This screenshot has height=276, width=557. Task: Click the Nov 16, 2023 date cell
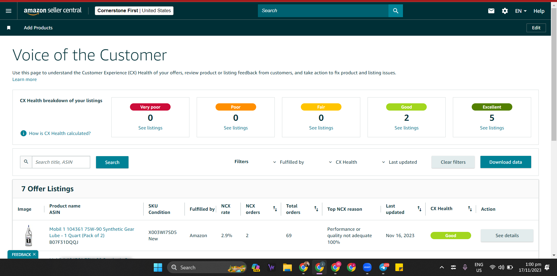[400, 236]
